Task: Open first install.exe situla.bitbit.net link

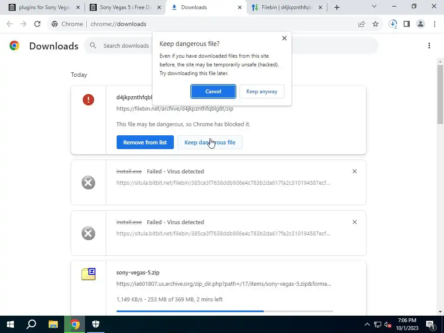Action: pyautogui.click(x=223, y=183)
